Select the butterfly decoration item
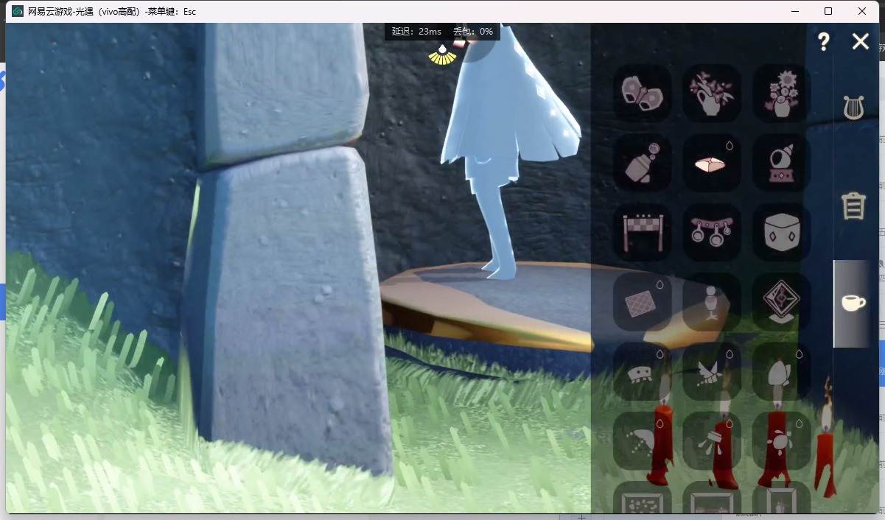Viewport: 885px width, 520px height. point(642,93)
